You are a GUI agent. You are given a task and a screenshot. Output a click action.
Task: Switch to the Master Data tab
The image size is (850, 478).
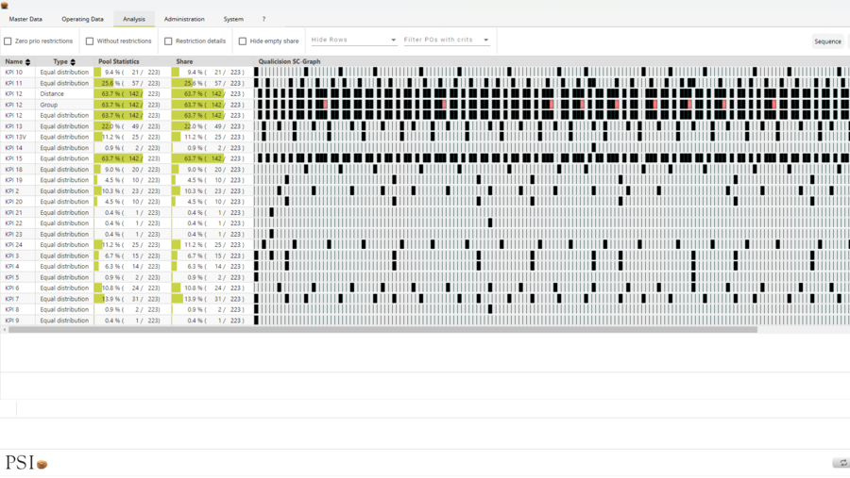click(x=25, y=19)
